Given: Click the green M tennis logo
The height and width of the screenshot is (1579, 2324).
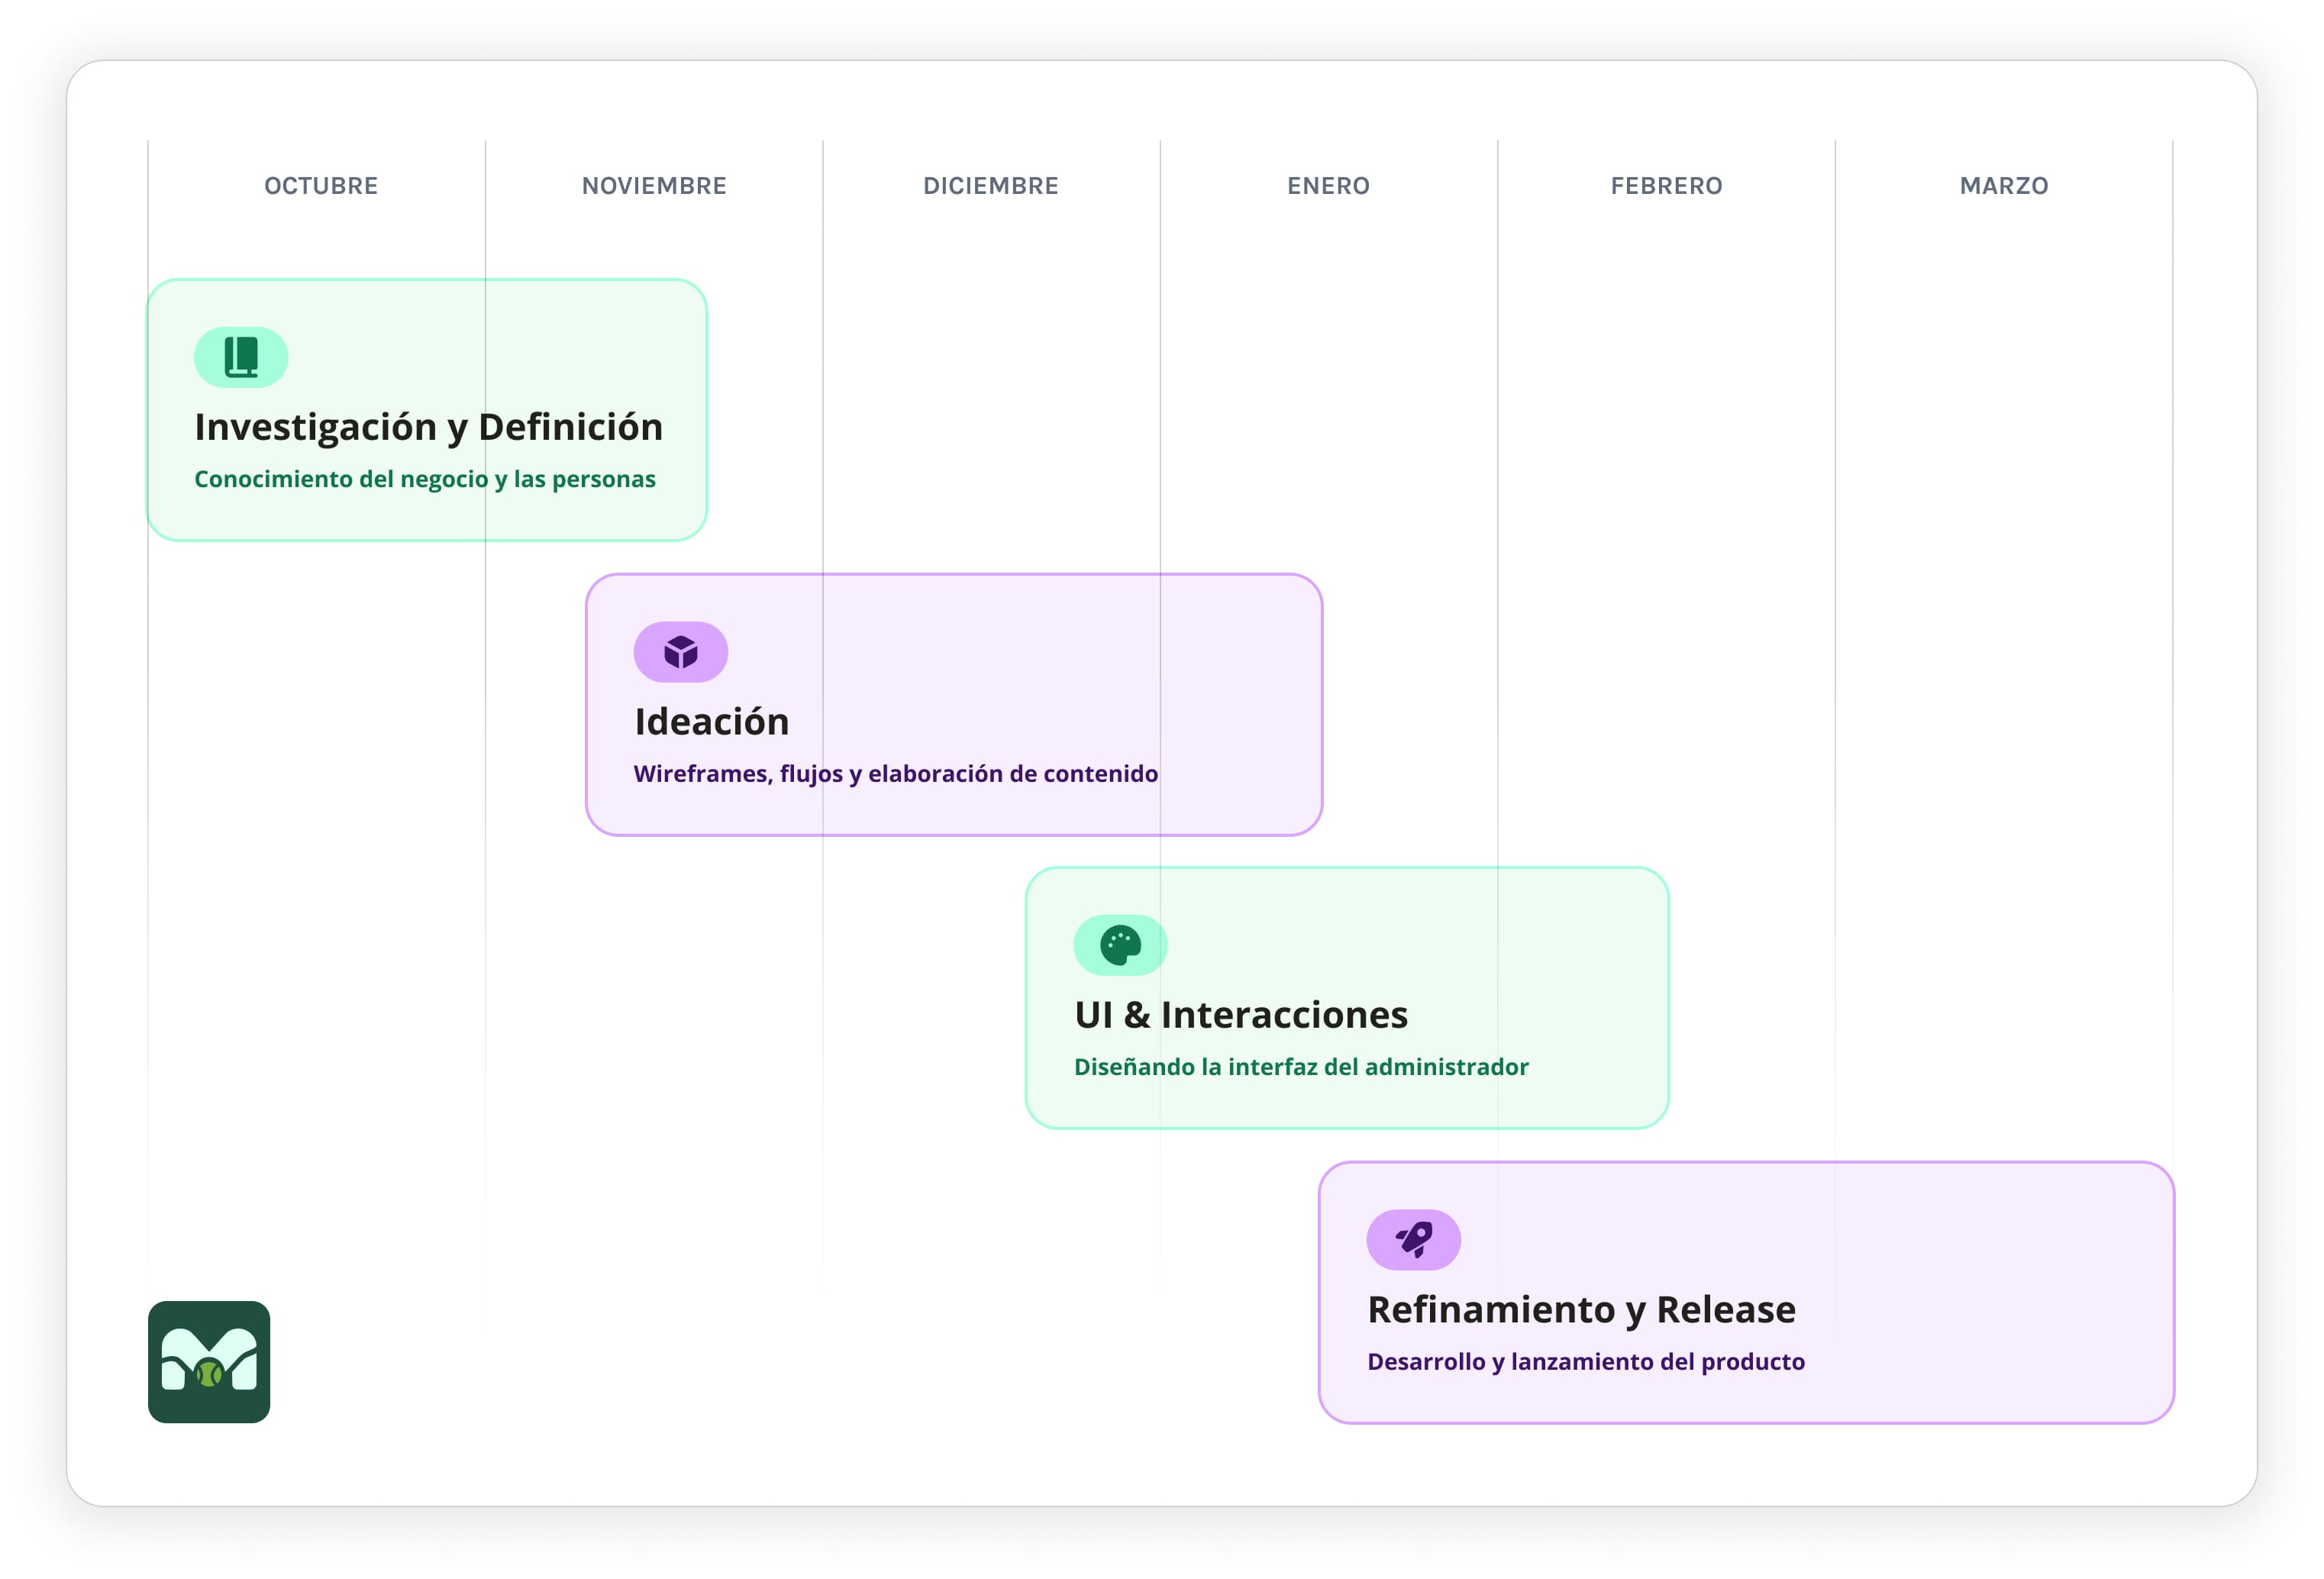Looking at the screenshot, I should pyautogui.click(x=209, y=1362).
